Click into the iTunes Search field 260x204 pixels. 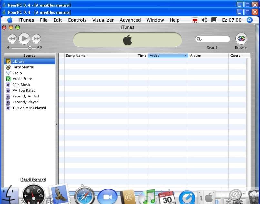click(x=213, y=39)
